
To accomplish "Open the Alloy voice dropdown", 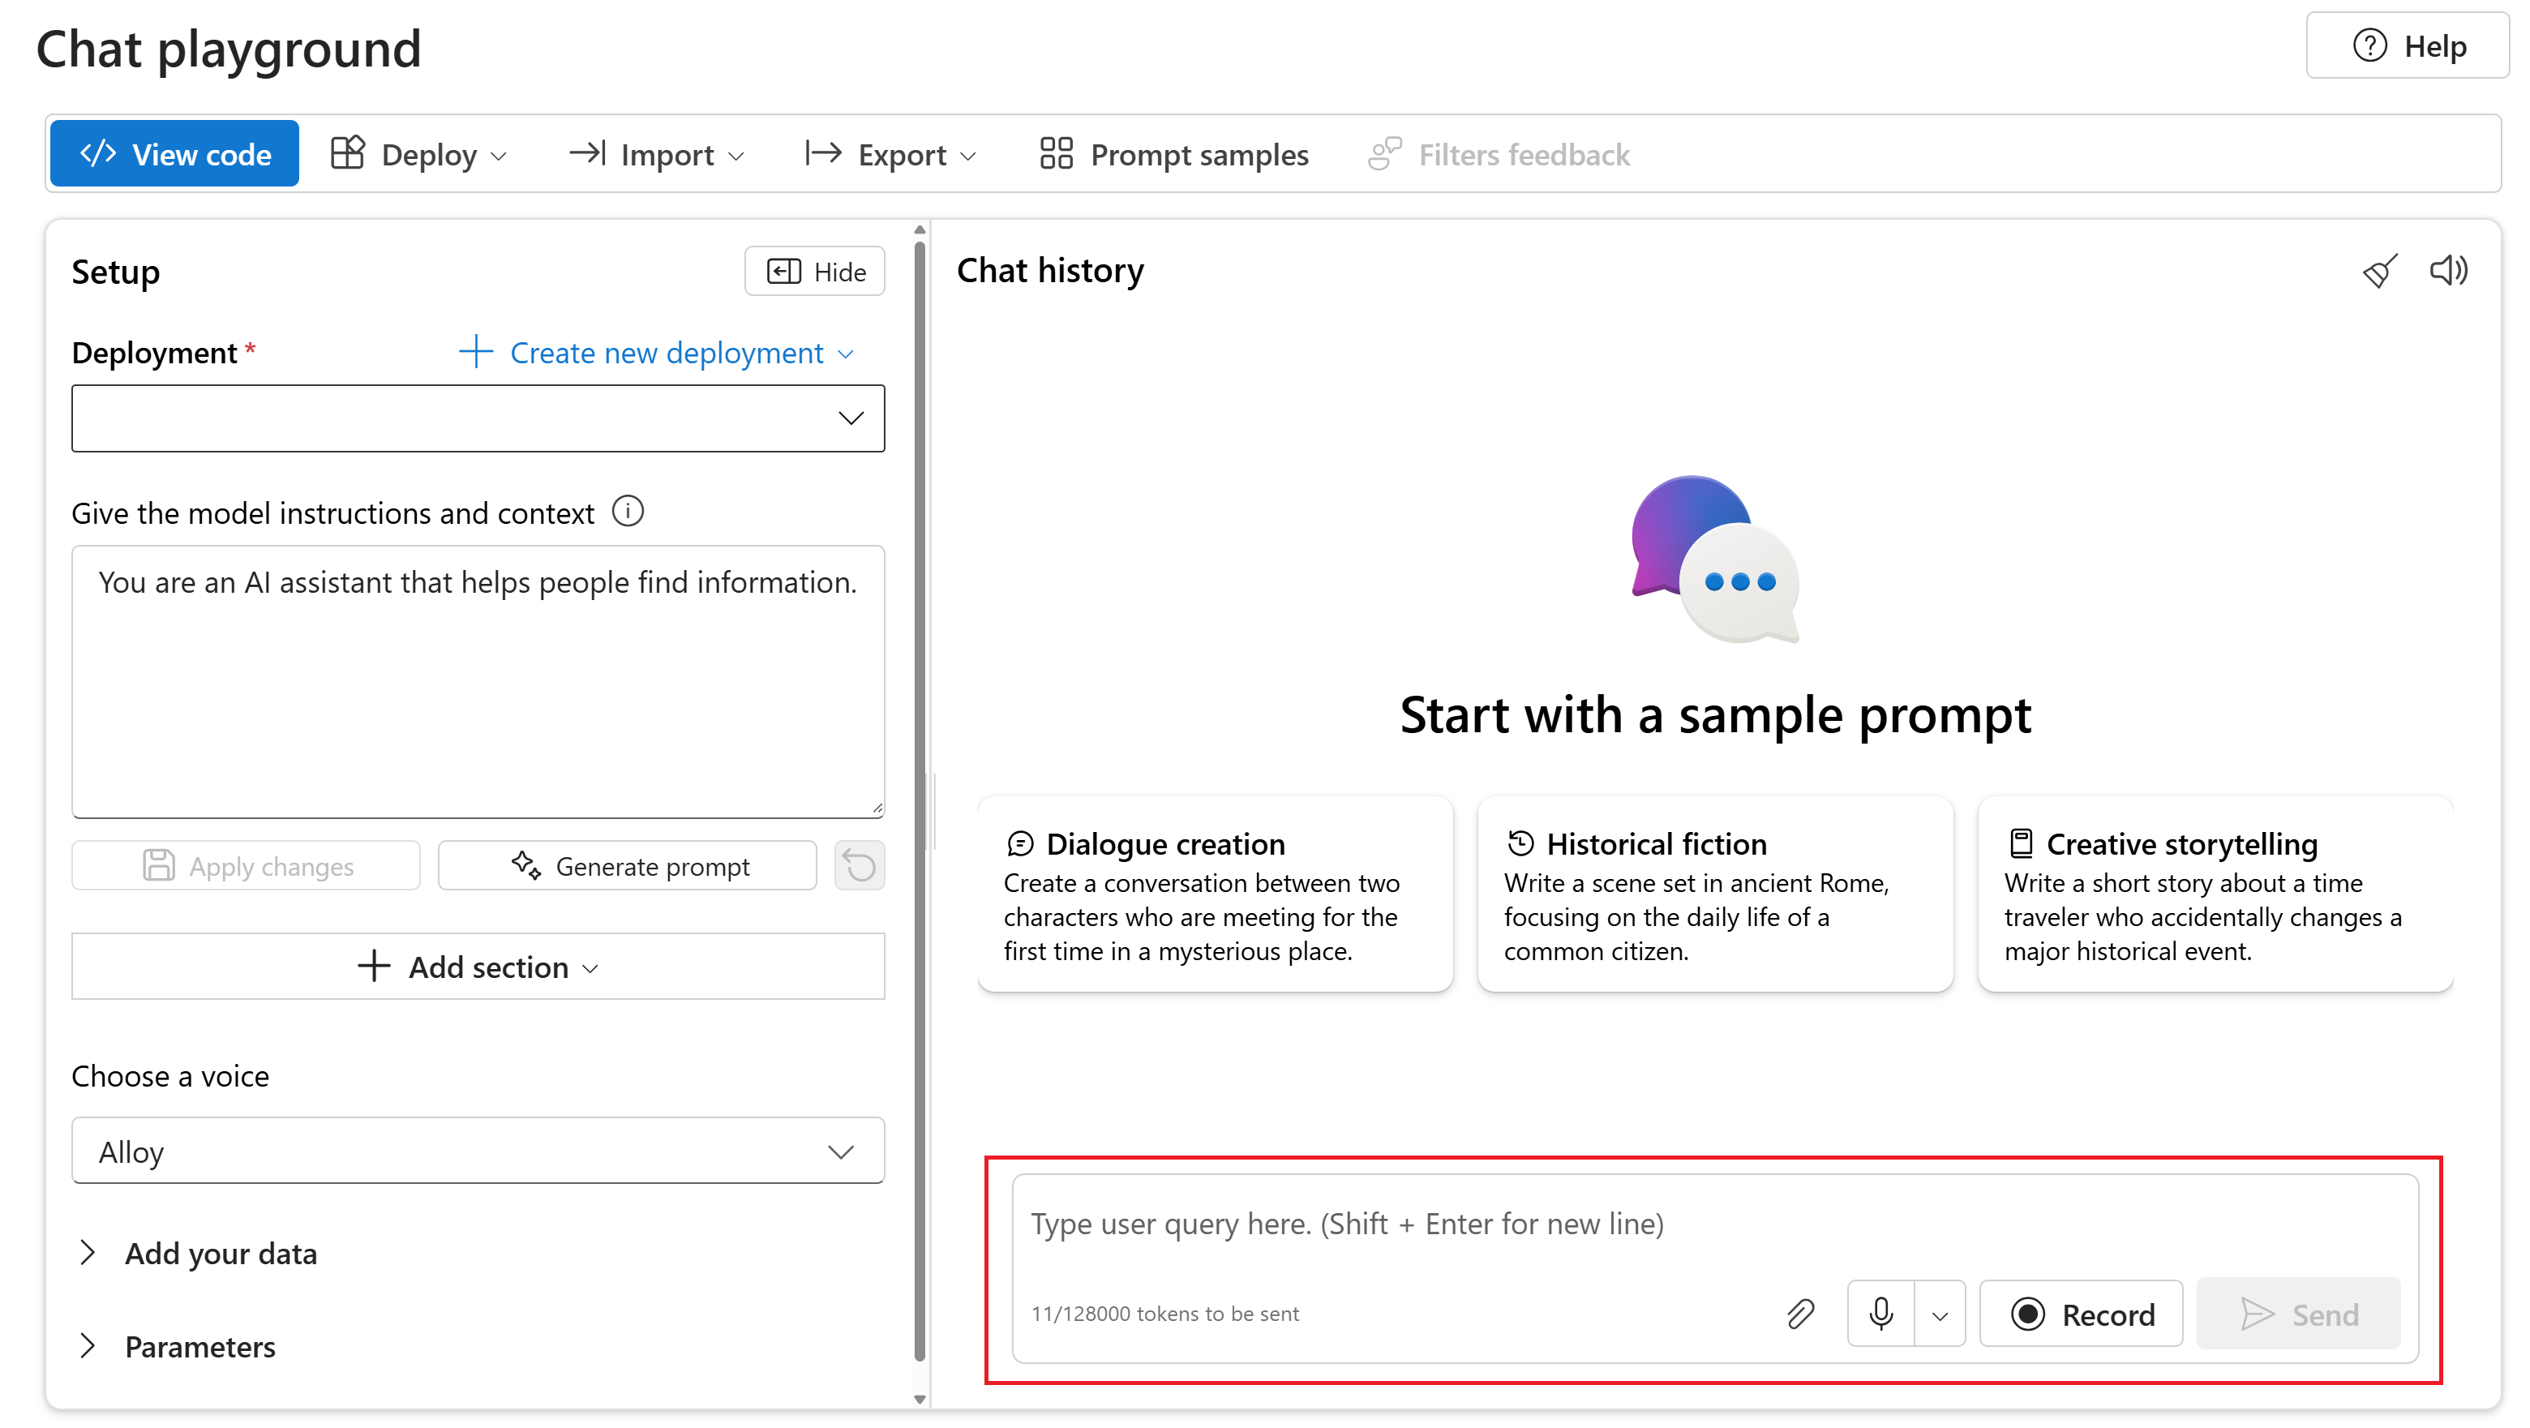I will pos(478,1151).
